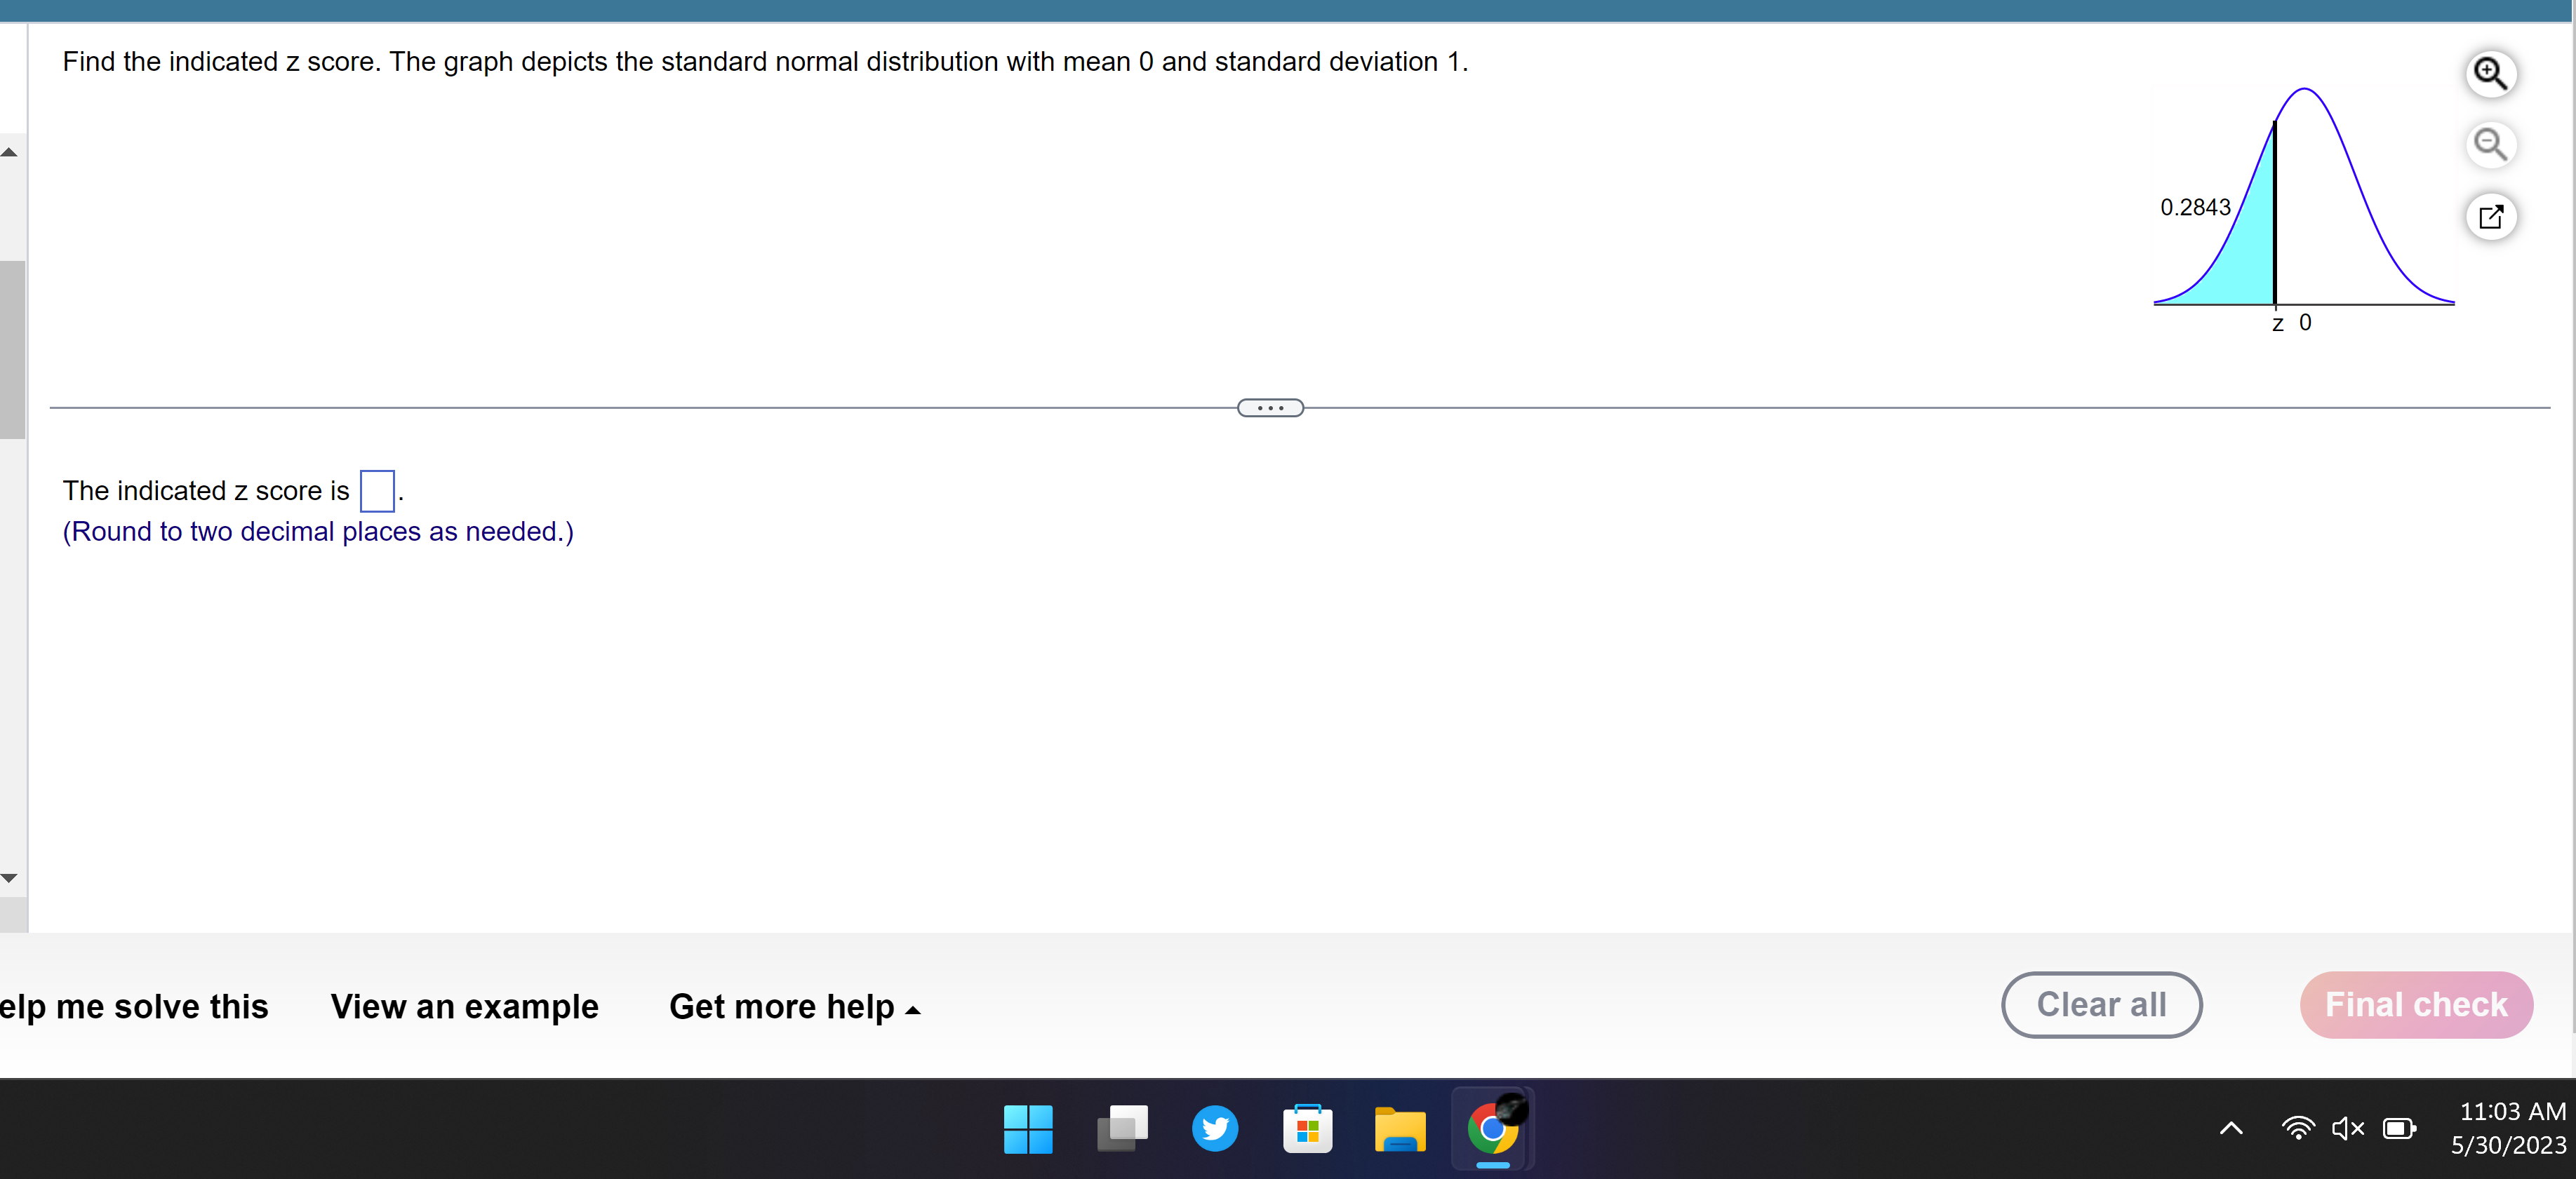
Task: Expand the ellipsis divider handle
Action: 1270,407
